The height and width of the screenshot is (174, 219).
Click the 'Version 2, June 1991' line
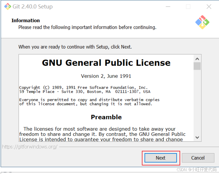coord(106,76)
